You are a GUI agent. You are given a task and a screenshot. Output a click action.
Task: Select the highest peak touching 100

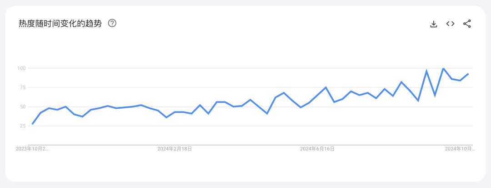point(443,68)
